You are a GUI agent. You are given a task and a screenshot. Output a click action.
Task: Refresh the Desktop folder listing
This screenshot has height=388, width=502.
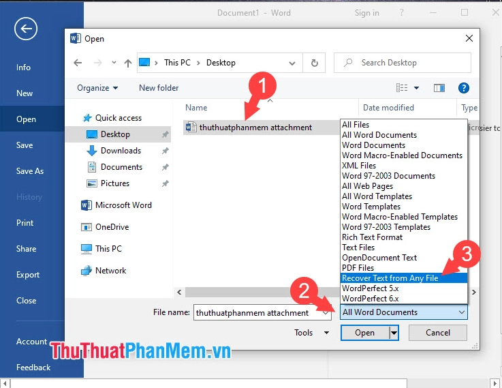(x=315, y=63)
